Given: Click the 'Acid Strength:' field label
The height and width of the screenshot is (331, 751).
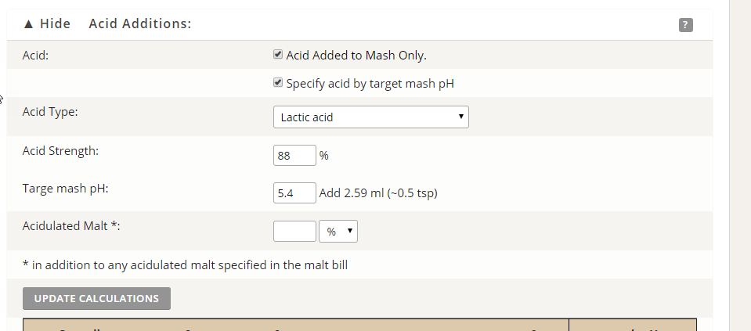Looking at the screenshot, I should tap(60, 150).
